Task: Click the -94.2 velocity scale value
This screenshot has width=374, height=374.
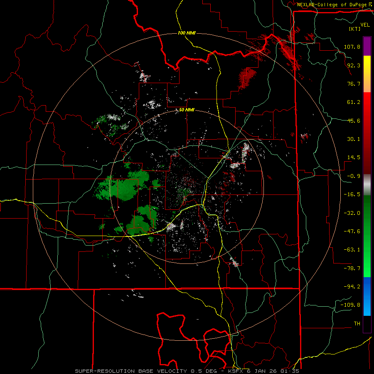Action: 352,287
